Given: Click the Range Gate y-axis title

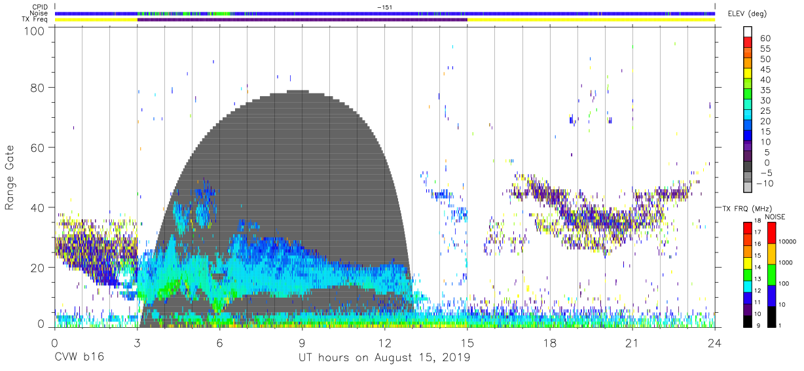Looking at the screenshot, I should (10, 178).
